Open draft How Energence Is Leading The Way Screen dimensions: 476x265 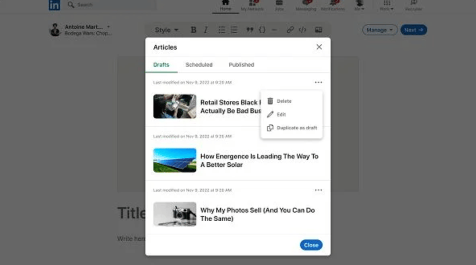(x=259, y=160)
